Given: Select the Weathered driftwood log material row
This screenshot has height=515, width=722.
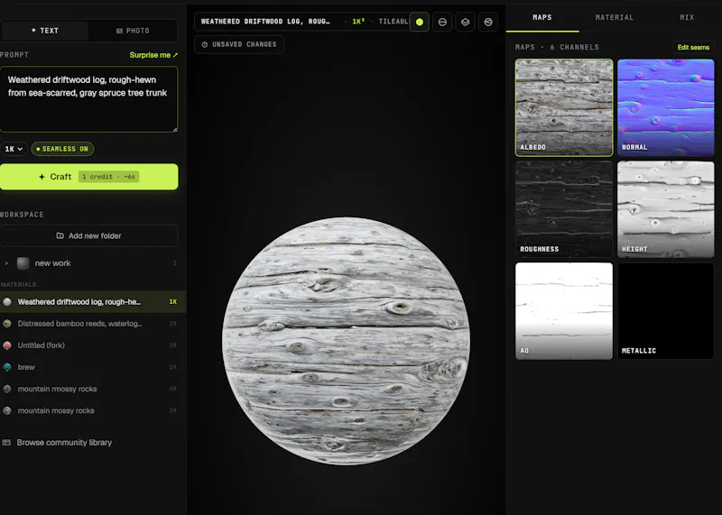Looking at the screenshot, I should click(x=92, y=301).
